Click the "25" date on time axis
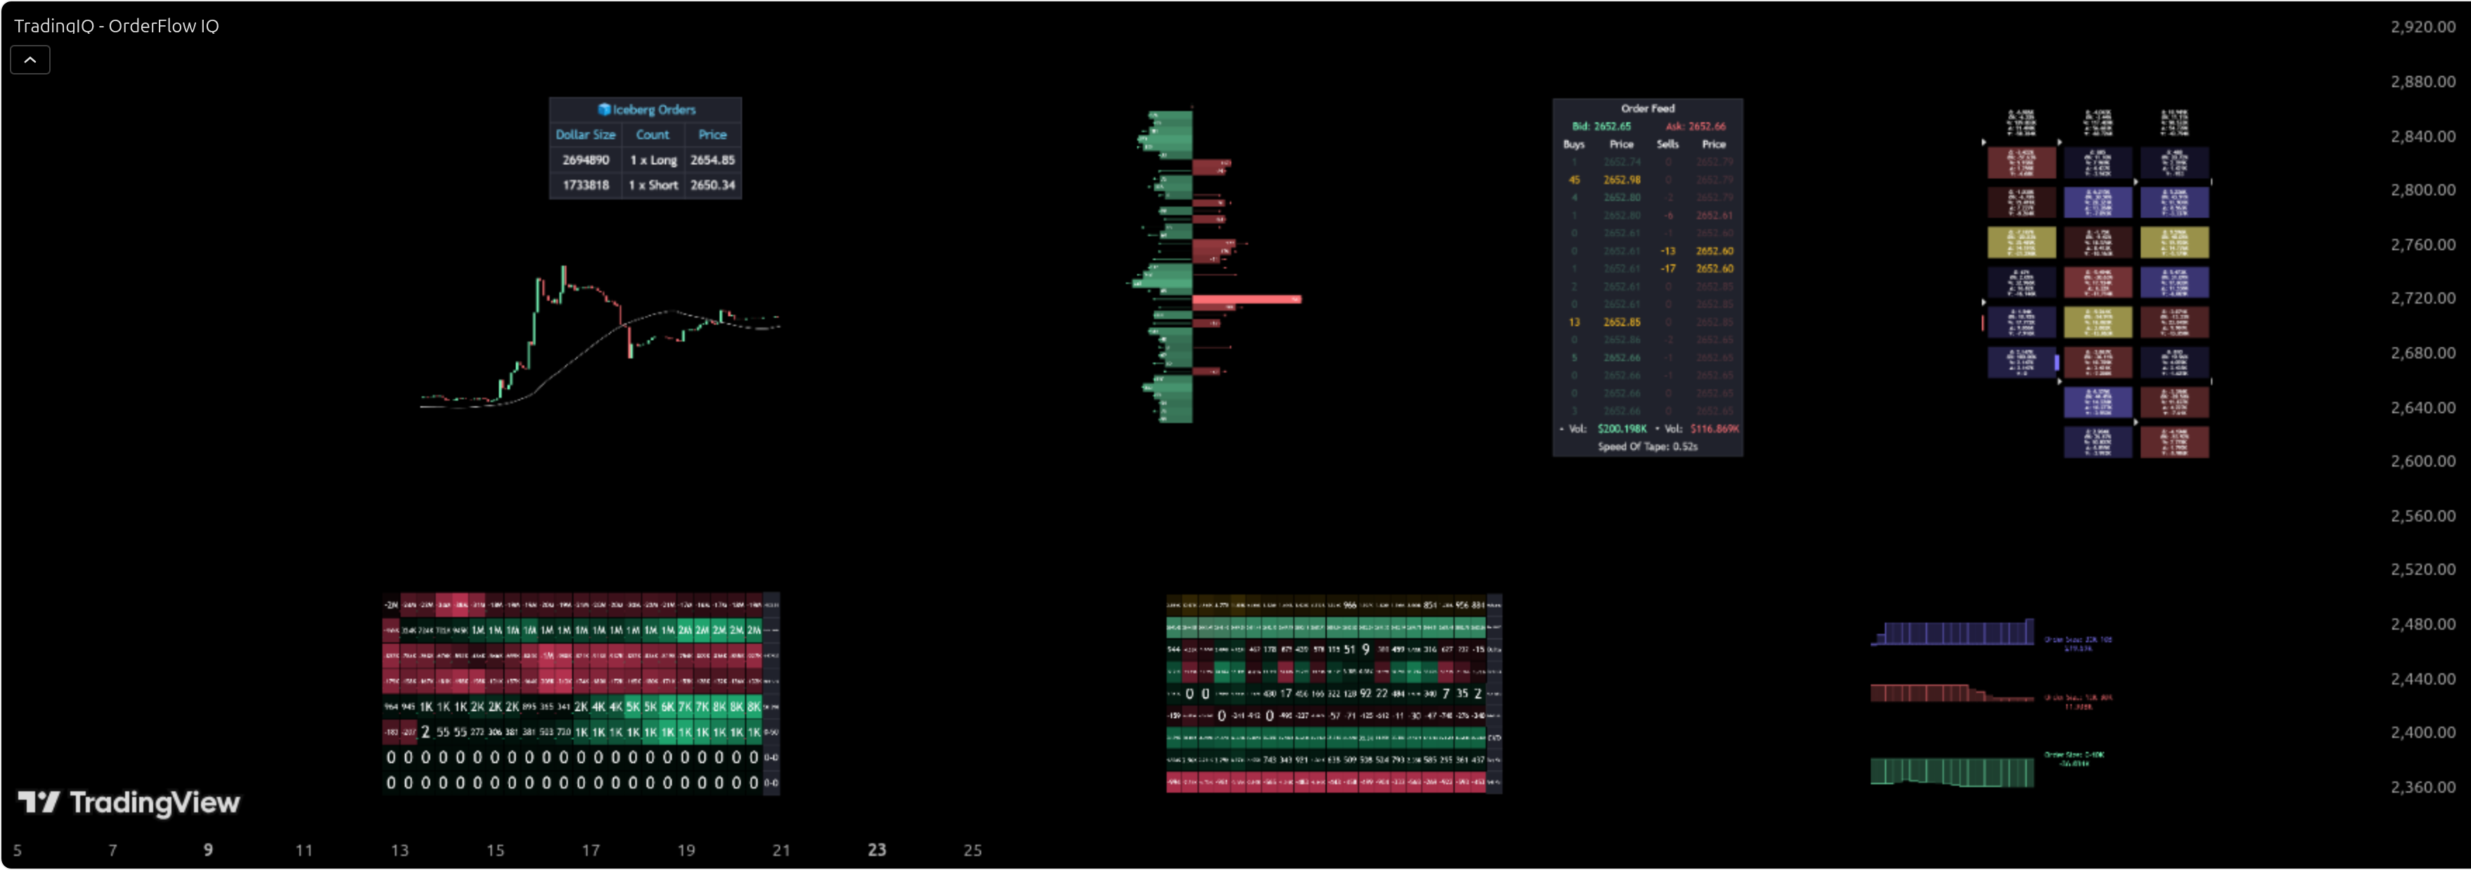The height and width of the screenshot is (870, 2471). coord(973,850)
